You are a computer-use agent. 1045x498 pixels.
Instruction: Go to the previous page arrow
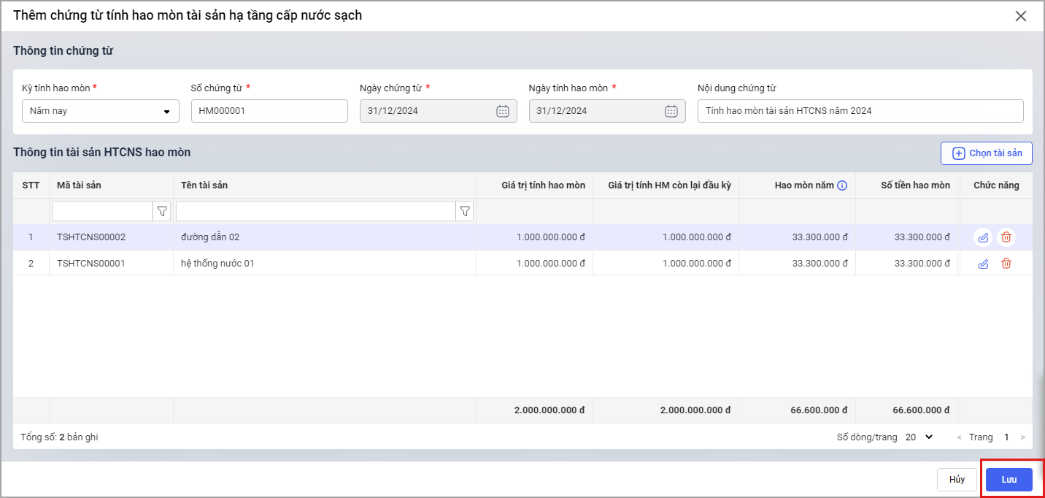tap(959, 437)
